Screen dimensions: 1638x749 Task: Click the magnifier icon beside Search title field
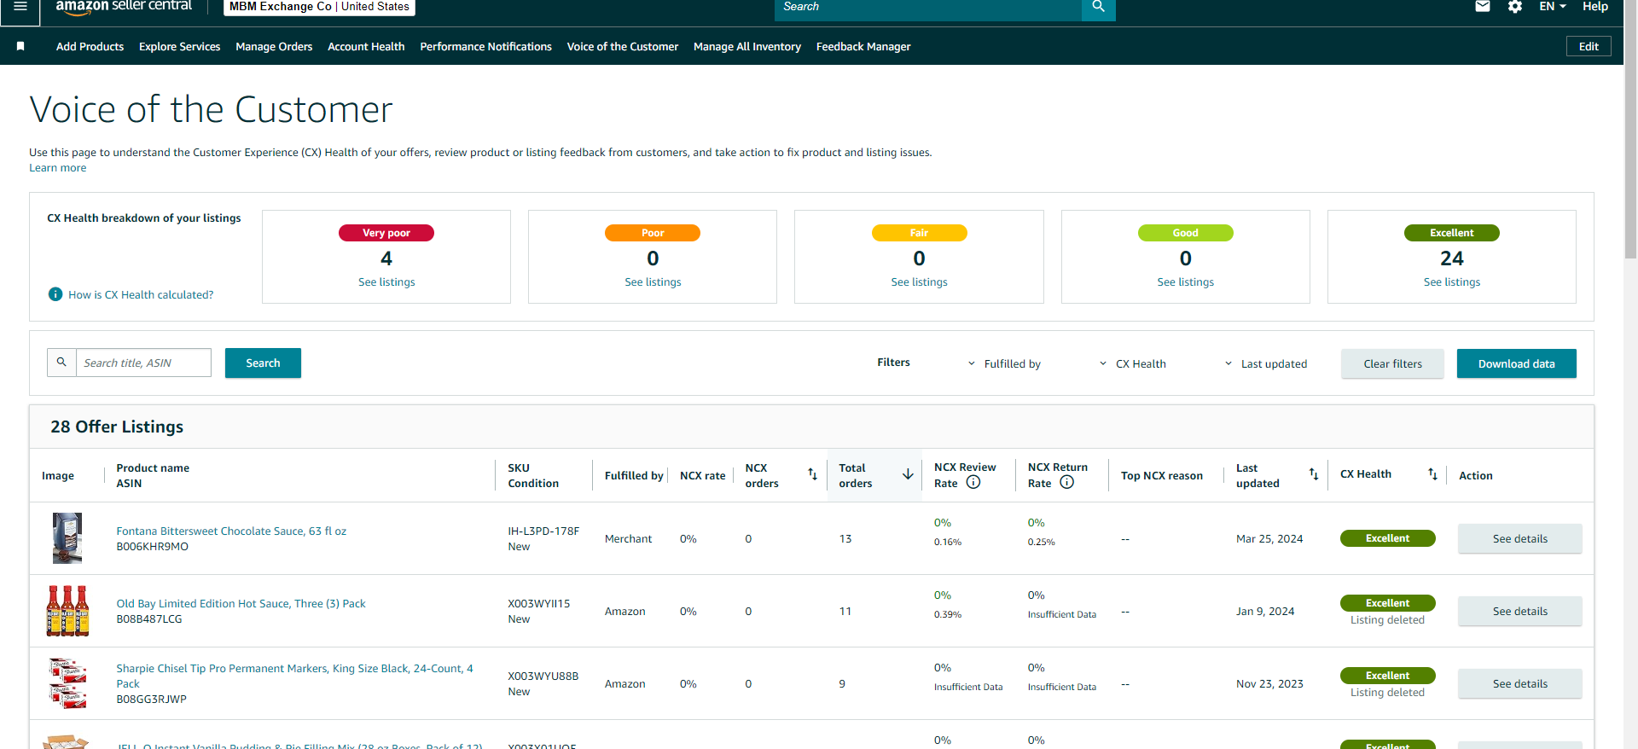[x=61, y=363]
